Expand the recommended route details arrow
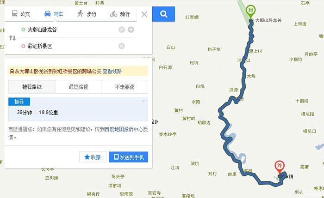 (143, 101)
